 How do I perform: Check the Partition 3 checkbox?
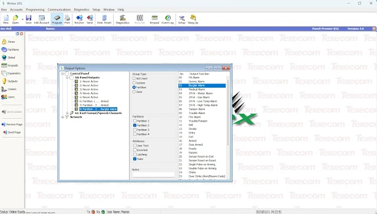tap(135, 130)
